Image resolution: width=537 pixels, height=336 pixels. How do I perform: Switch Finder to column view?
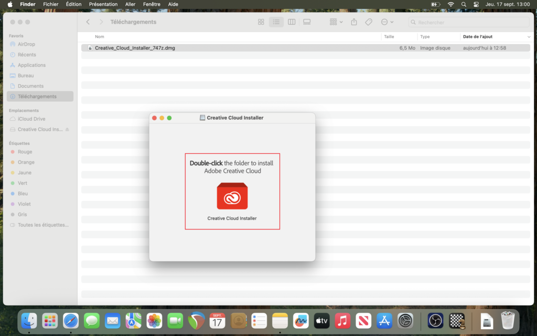coord(292,22)
